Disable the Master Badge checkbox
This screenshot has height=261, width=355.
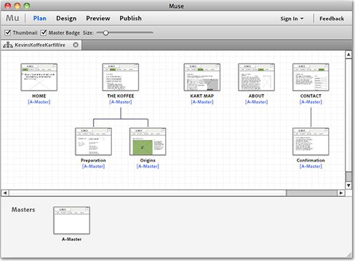coord(43,33)
